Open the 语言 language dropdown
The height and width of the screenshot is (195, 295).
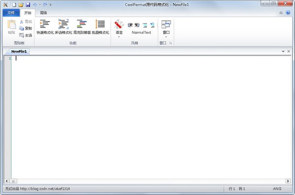tap(119, 28)
